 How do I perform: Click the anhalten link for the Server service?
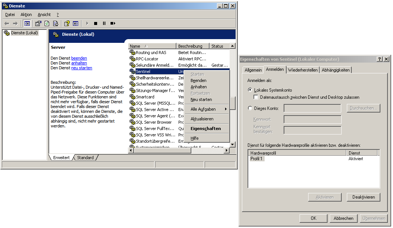pos(79,63)
